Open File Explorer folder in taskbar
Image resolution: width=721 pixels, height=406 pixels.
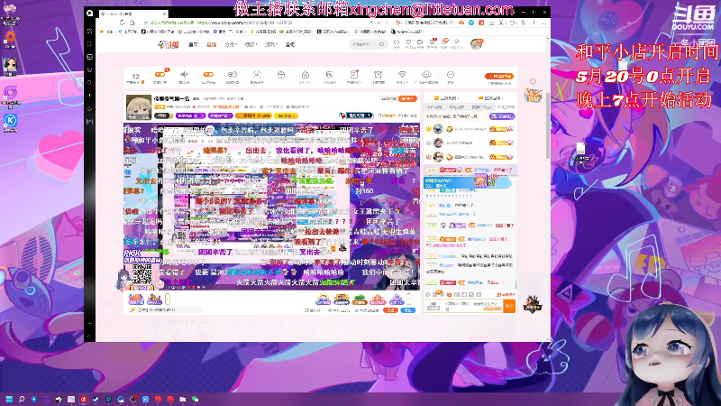pyautogui.click(x=183, y=399)
